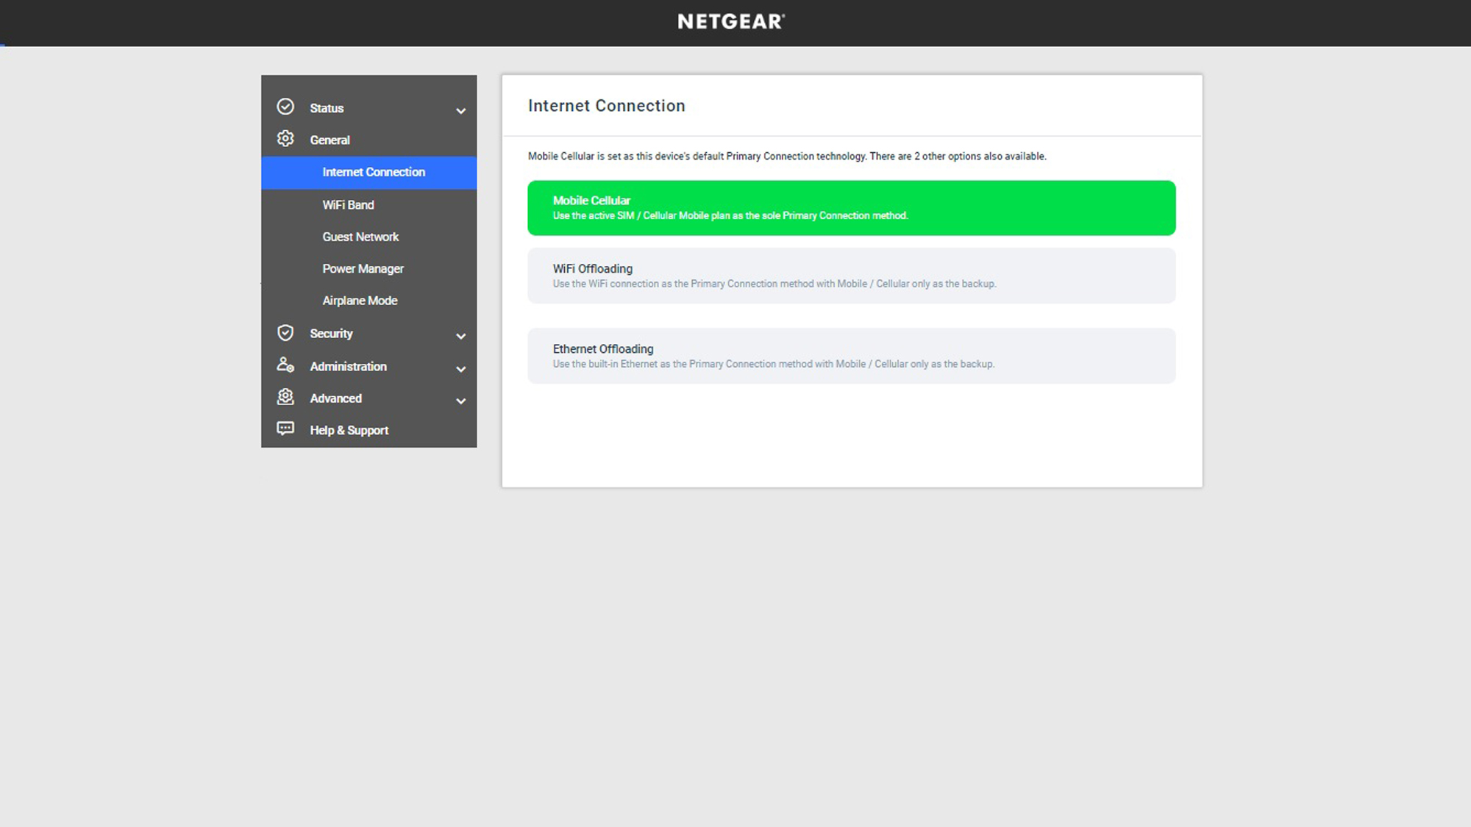Open Internet Connection settings page
This screenshot has width=1471, height=827.
[x=373, y=172]
